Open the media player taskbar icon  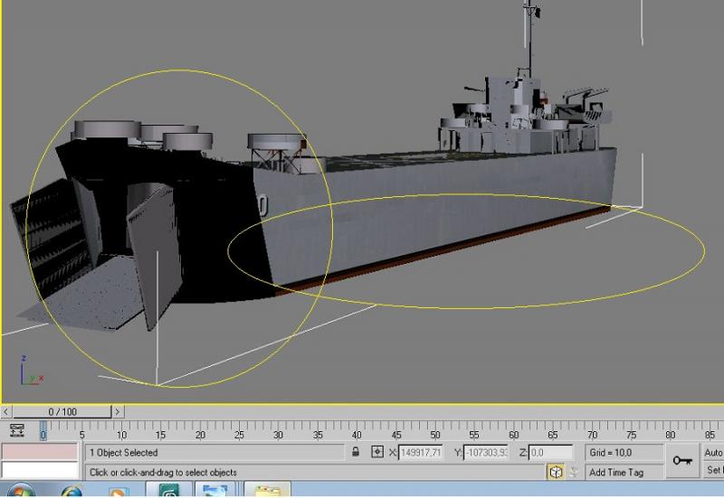(x=119, y=492)
